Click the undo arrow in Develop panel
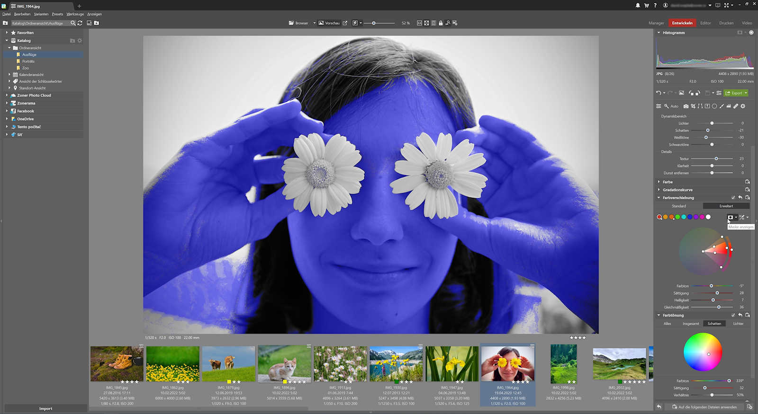This screenshot has height=414, width=758. (x=659, y=93)
